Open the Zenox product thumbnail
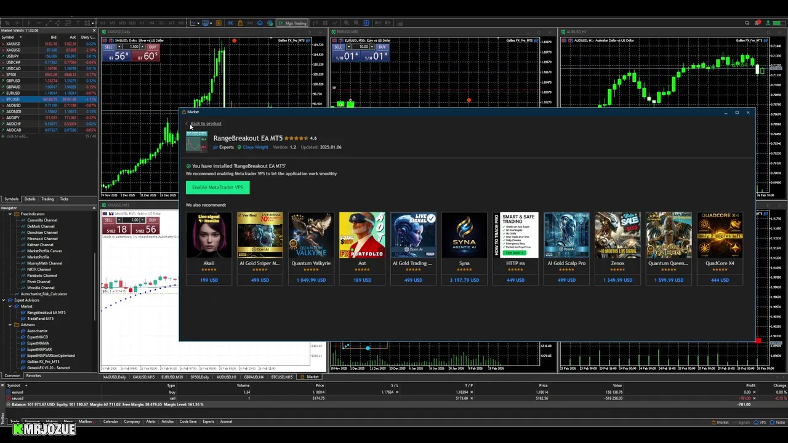Viewport: 788px width, 443px height. [x=617, y=235]
